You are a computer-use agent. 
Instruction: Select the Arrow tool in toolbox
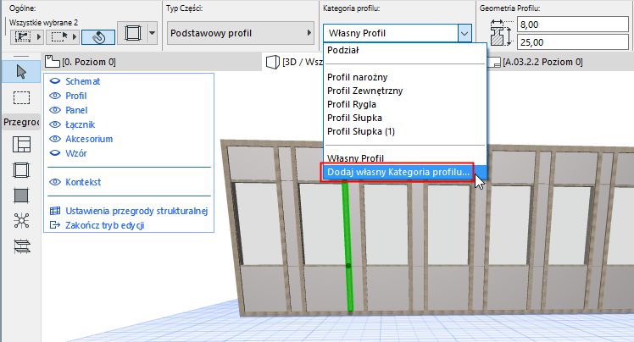pyautogui.click(x=21, y=72)
